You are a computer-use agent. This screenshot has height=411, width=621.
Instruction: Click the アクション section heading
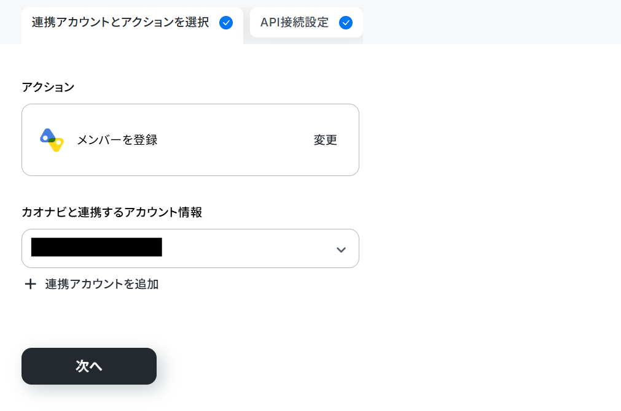click(x=48, y=87)
